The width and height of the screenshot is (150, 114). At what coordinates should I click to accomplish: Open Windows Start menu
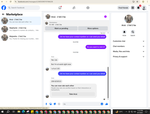2,112
